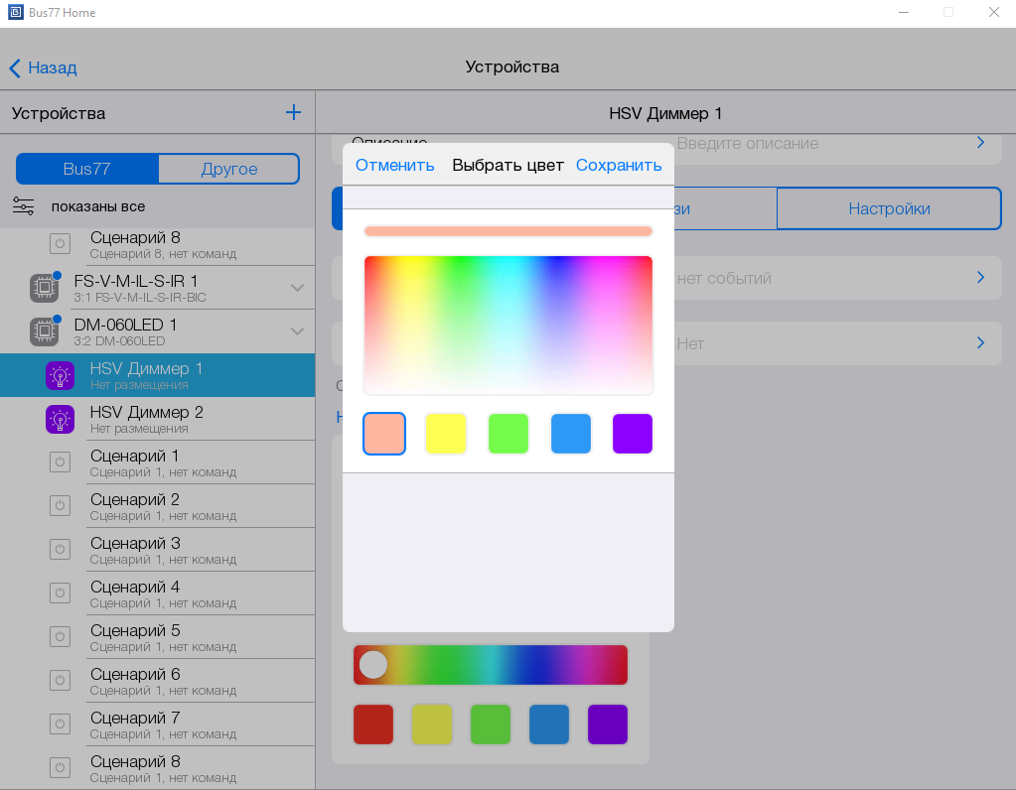Click the DM-060LED 1 chip icon
The height and width of the screenshot is (790, 1016).
pyautogui.click(x=43, y=331)
